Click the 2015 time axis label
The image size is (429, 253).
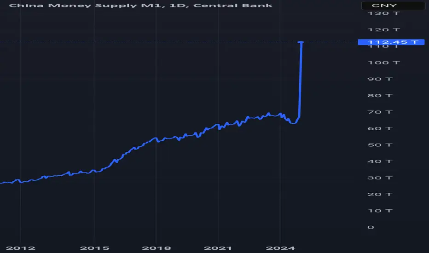click(x=95, y=248)
